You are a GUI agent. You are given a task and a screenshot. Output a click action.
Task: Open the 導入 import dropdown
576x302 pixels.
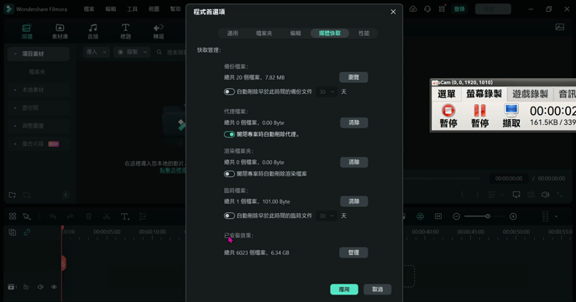coord(97,52)
